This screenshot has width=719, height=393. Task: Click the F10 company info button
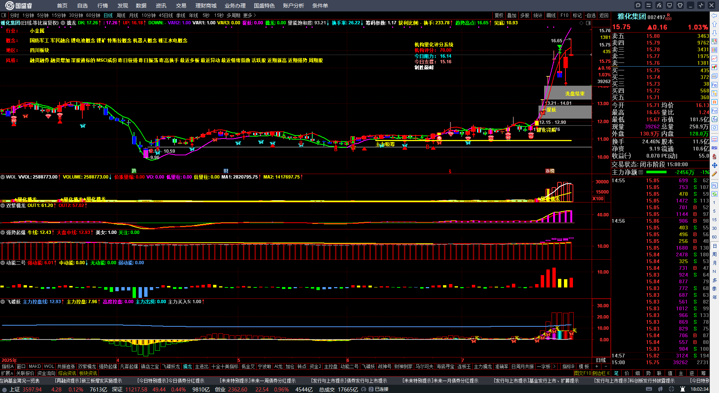point(564,15)
